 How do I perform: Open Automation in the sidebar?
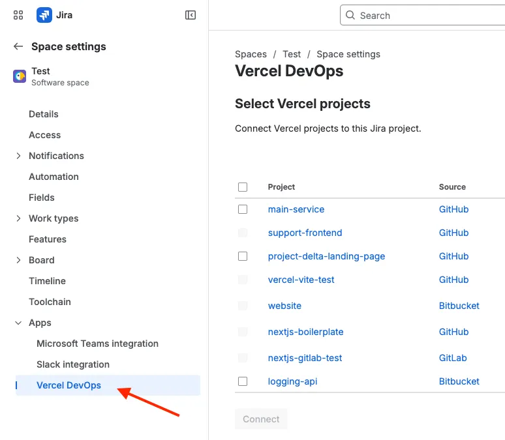pyautogui.click(x=54, y=177)
